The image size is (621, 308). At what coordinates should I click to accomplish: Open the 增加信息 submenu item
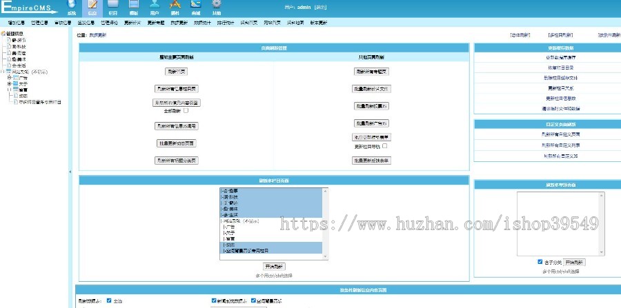(x=17, y=23)
